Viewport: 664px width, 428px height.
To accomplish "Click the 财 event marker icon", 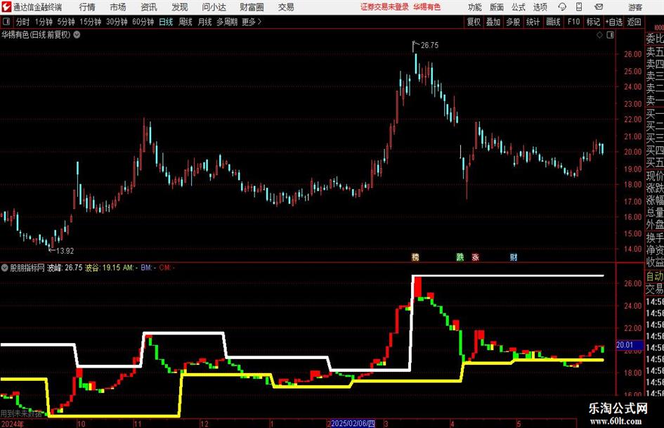I will pos(513,257).
